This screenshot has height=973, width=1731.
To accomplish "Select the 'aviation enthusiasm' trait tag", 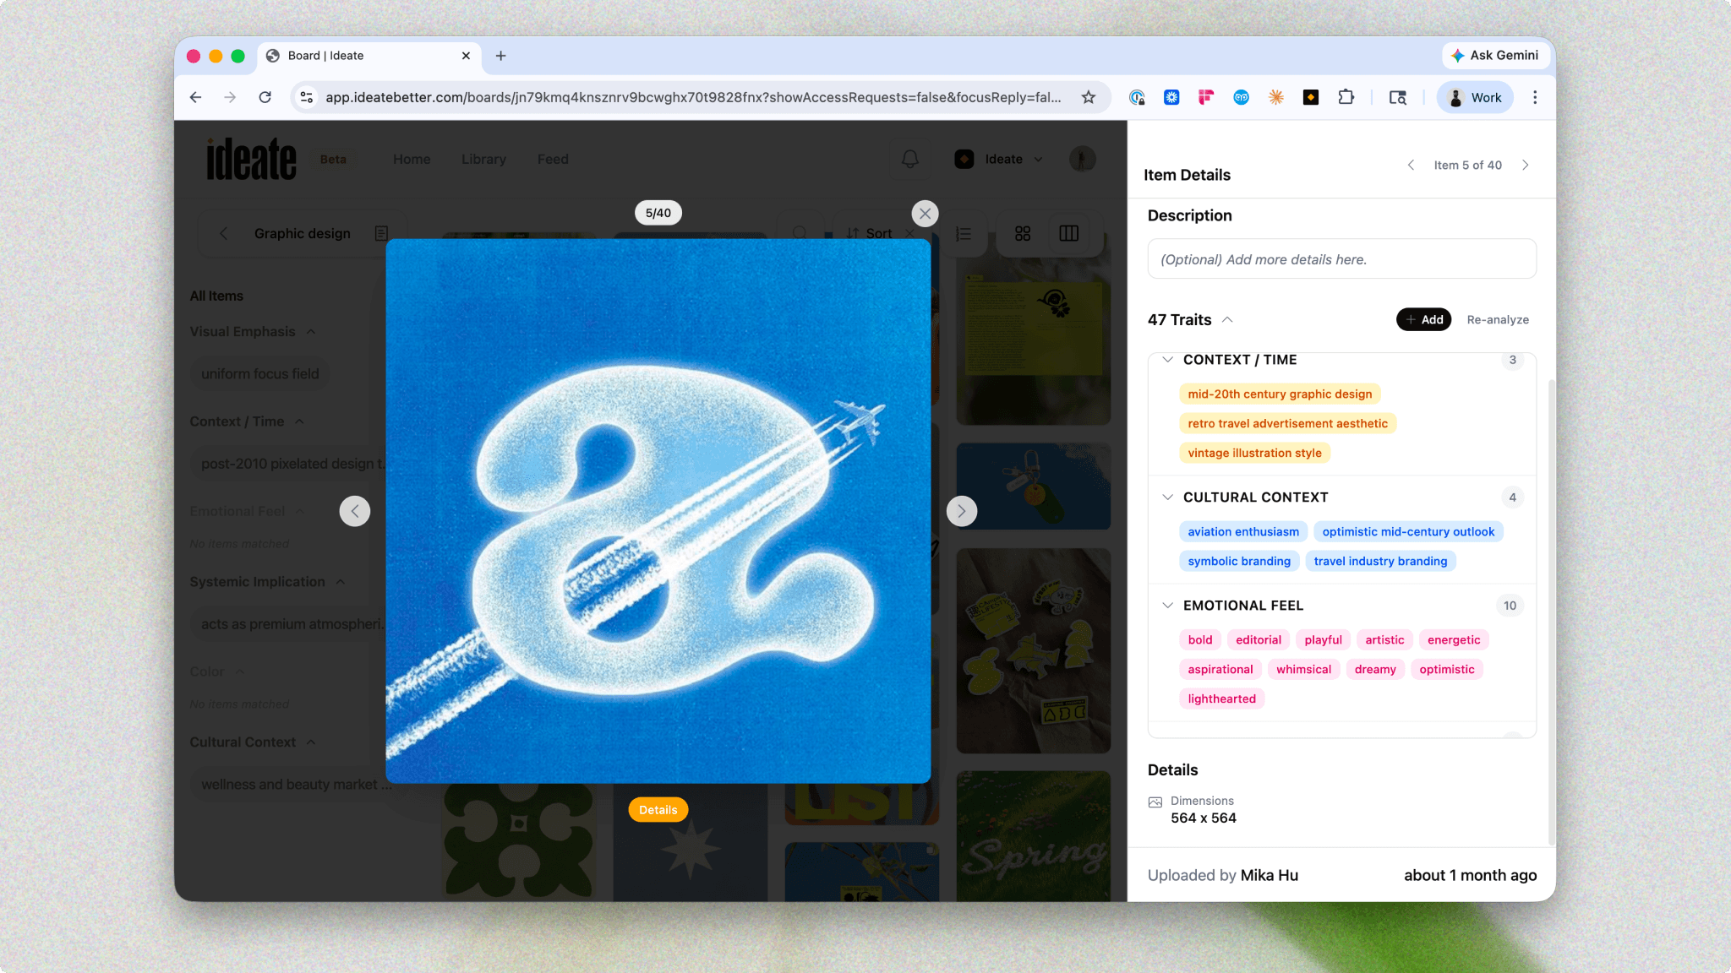I will point(1242,532).
